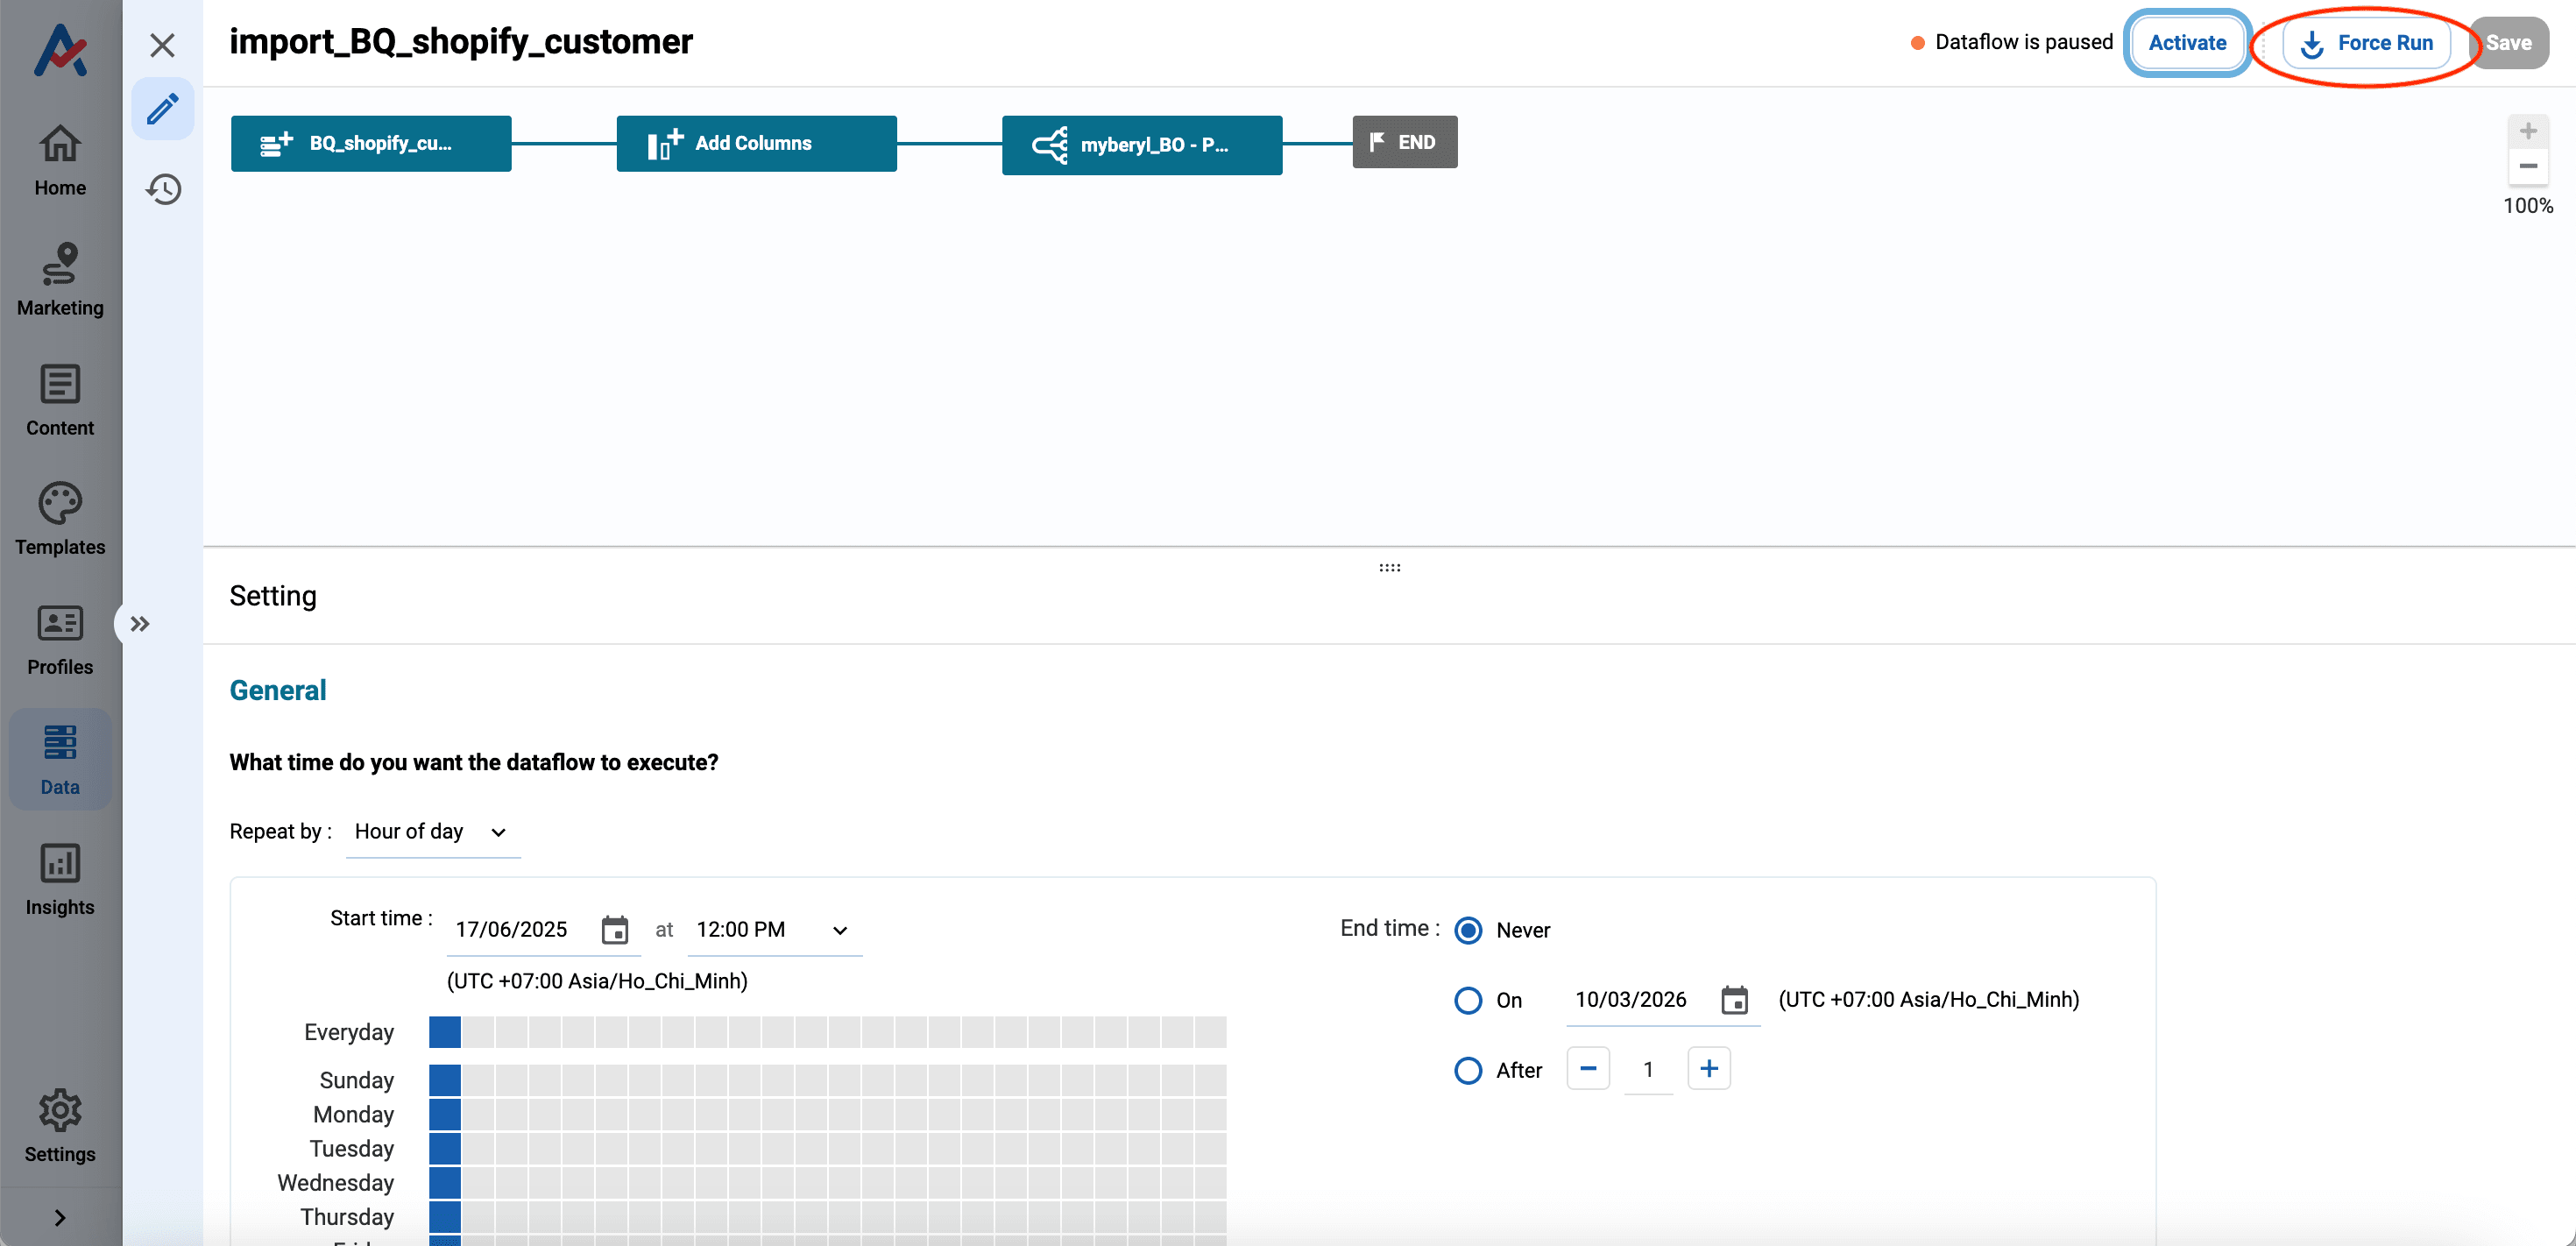Viewport: 2576px width, 1246px height.
Task: Expand the secondary sidebar double chevron
Action: 140,624
